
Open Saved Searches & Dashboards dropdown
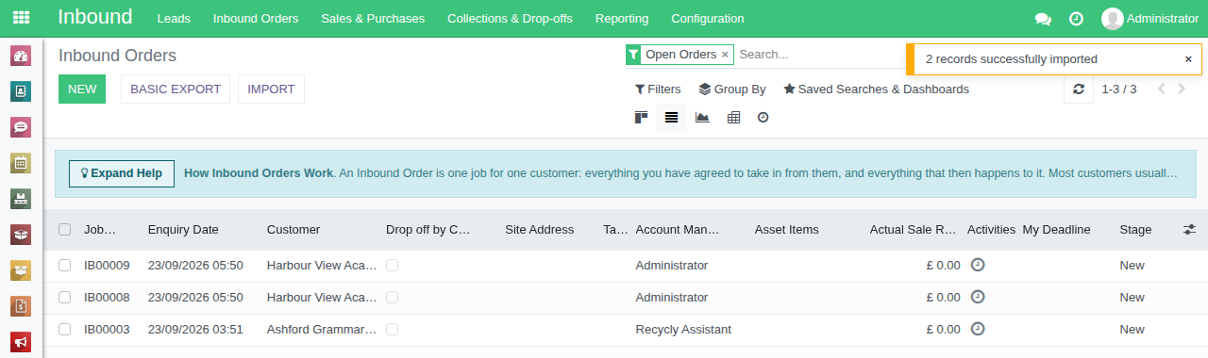pyautogui.click(x=876, y=89)
